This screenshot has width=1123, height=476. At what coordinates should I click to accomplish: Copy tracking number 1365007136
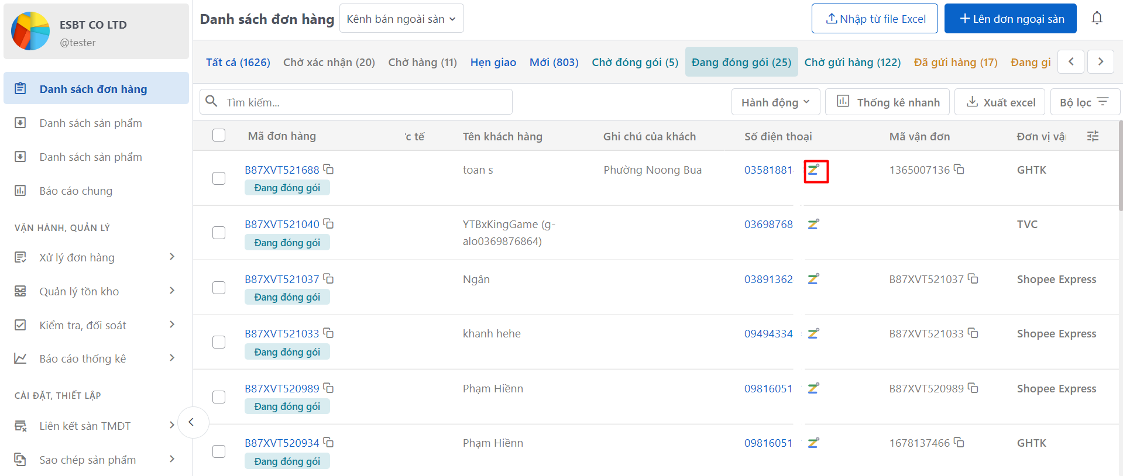(x=959, y=169)
